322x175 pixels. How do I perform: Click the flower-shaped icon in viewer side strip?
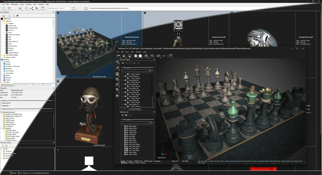tap(117, 96)
